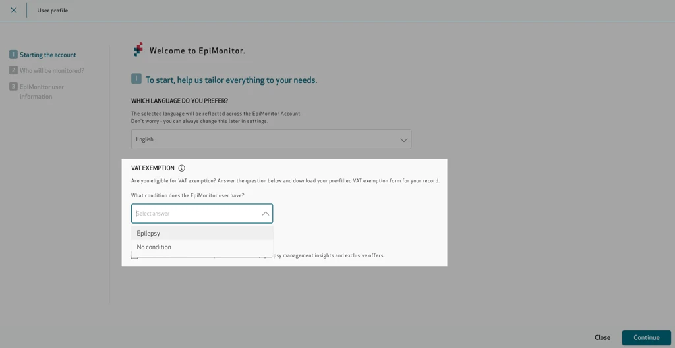
Task: Close the User profile dialog with X icon
Action: pyautogui.click(x=13, y=11)
